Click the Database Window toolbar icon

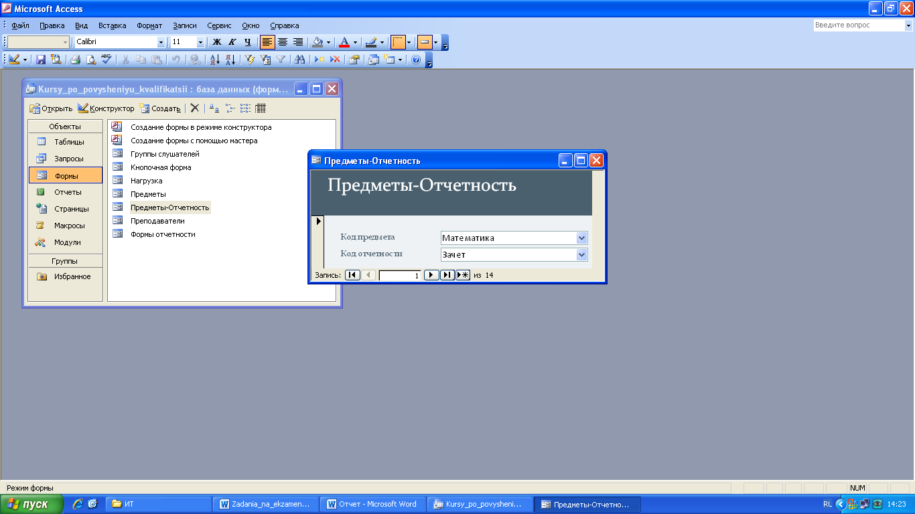pos(374,60)
